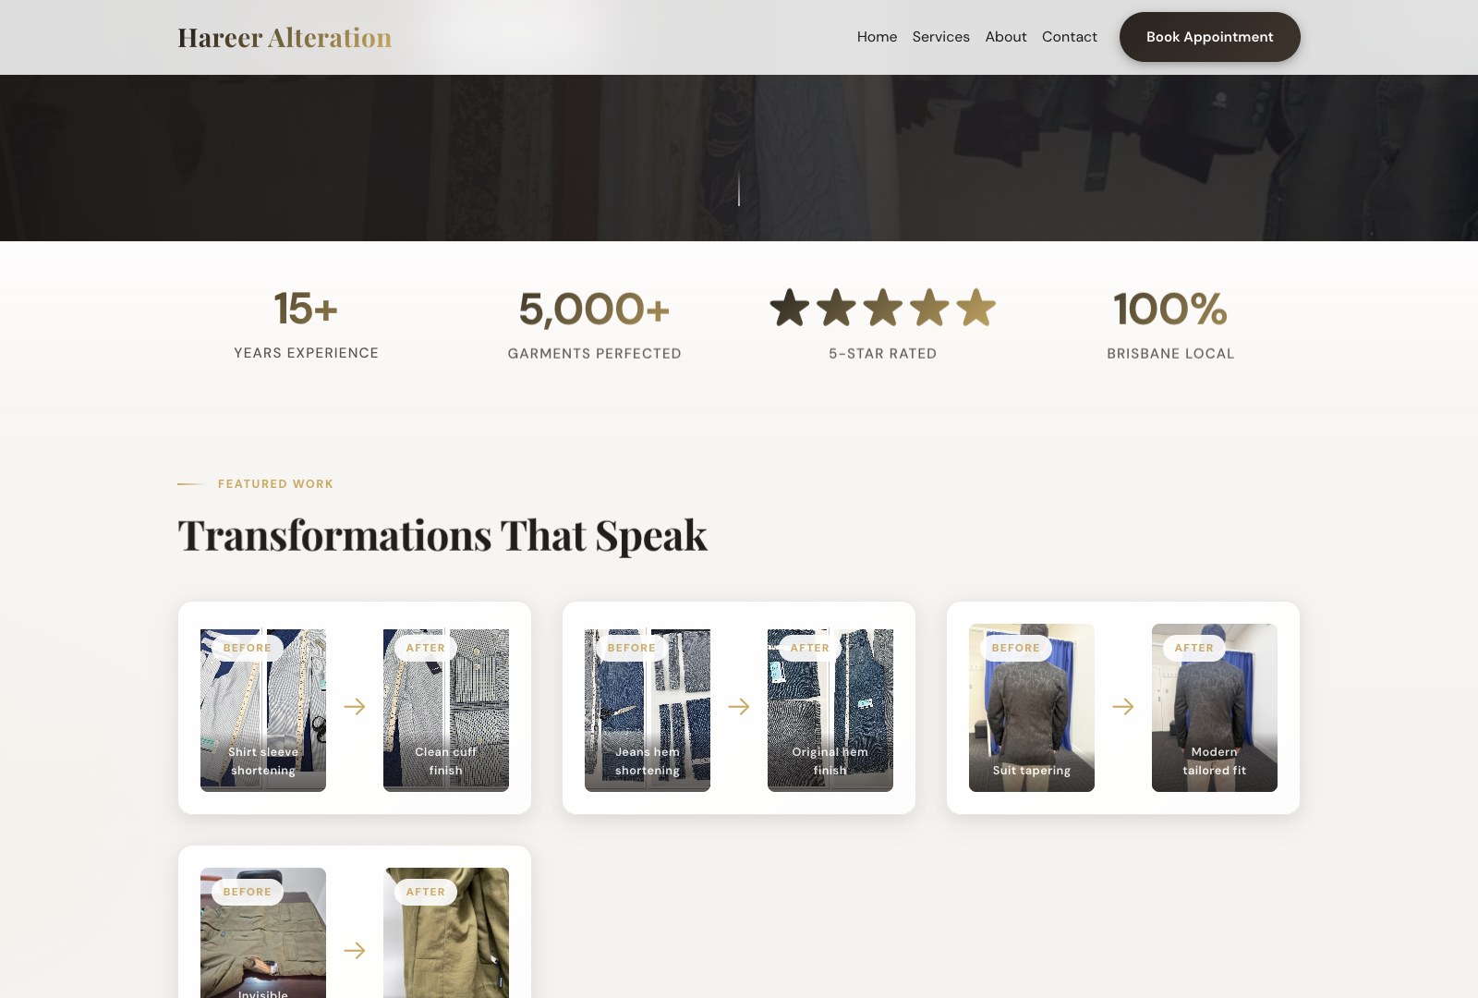Click the scroll indicator line in the hero image
This screenshot has width=1478, height=998.
point(739,188)
